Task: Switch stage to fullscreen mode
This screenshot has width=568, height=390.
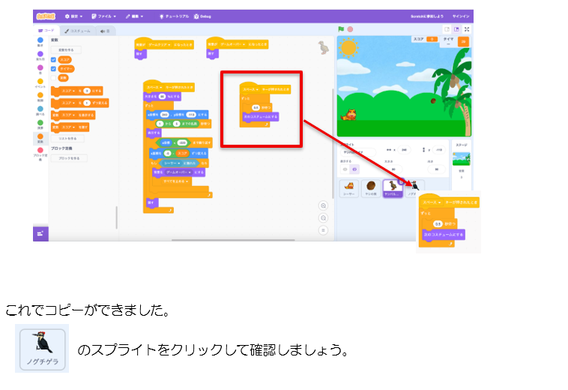Action: coord(467,29)
